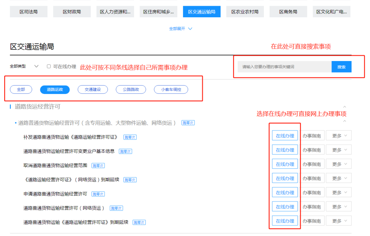The image size is (370, 236).
Task: Open the 全部类型 dropdown
Action: [24, 66]
